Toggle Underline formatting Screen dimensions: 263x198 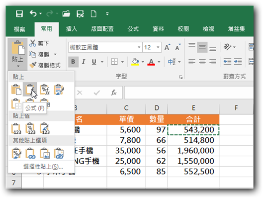[x=94, y=62]
